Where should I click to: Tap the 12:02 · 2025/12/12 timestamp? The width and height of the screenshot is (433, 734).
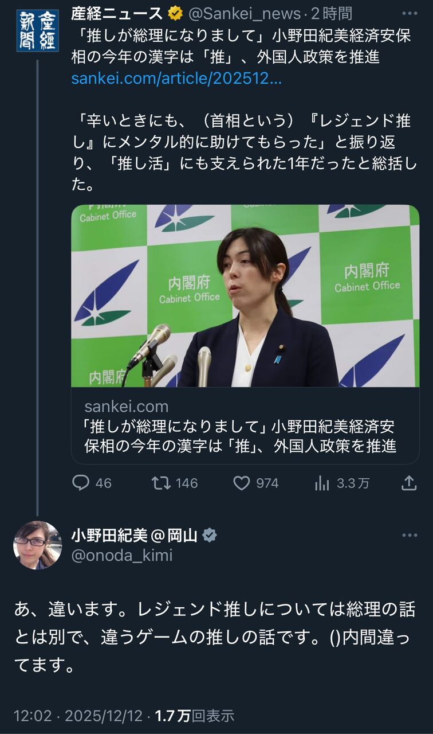(77, 716)
